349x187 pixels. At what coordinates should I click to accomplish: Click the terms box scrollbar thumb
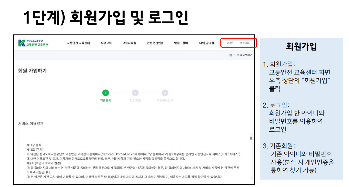tap(251, 138)
